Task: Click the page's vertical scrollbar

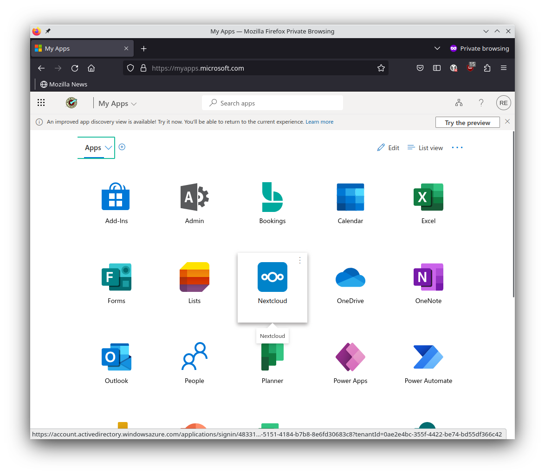Action: [513, 214]
